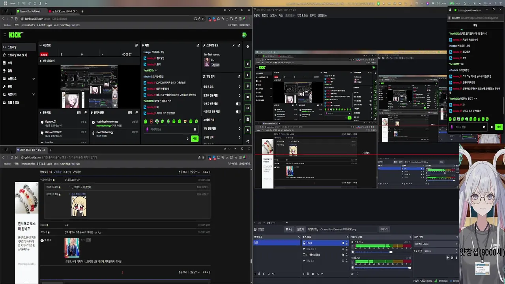Expand 슬로우 모드 settings chevron
This screenshot has width=505, height=284.
click(239, 87)
